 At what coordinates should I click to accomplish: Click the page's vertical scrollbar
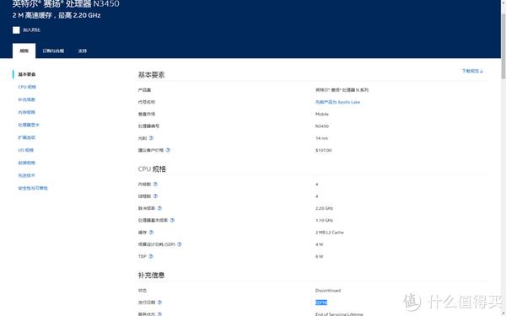click(503, 158)
